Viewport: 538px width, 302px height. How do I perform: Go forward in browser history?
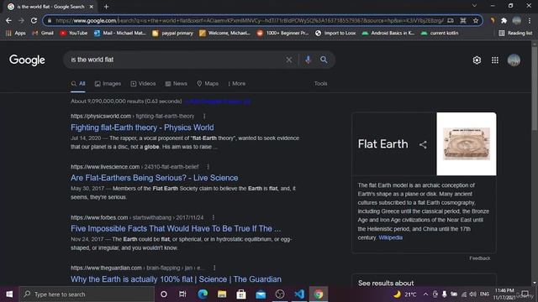click(x=21, y=20)
